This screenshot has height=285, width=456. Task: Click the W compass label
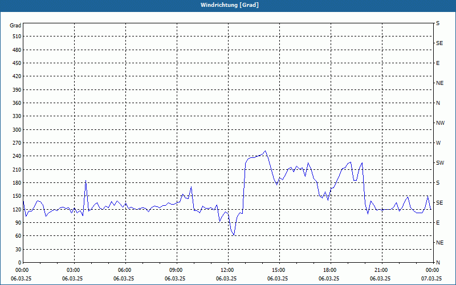pyautogui.click(x=438, y=143)
